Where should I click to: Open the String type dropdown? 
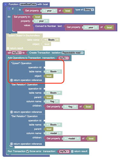[x=89, y=10]
